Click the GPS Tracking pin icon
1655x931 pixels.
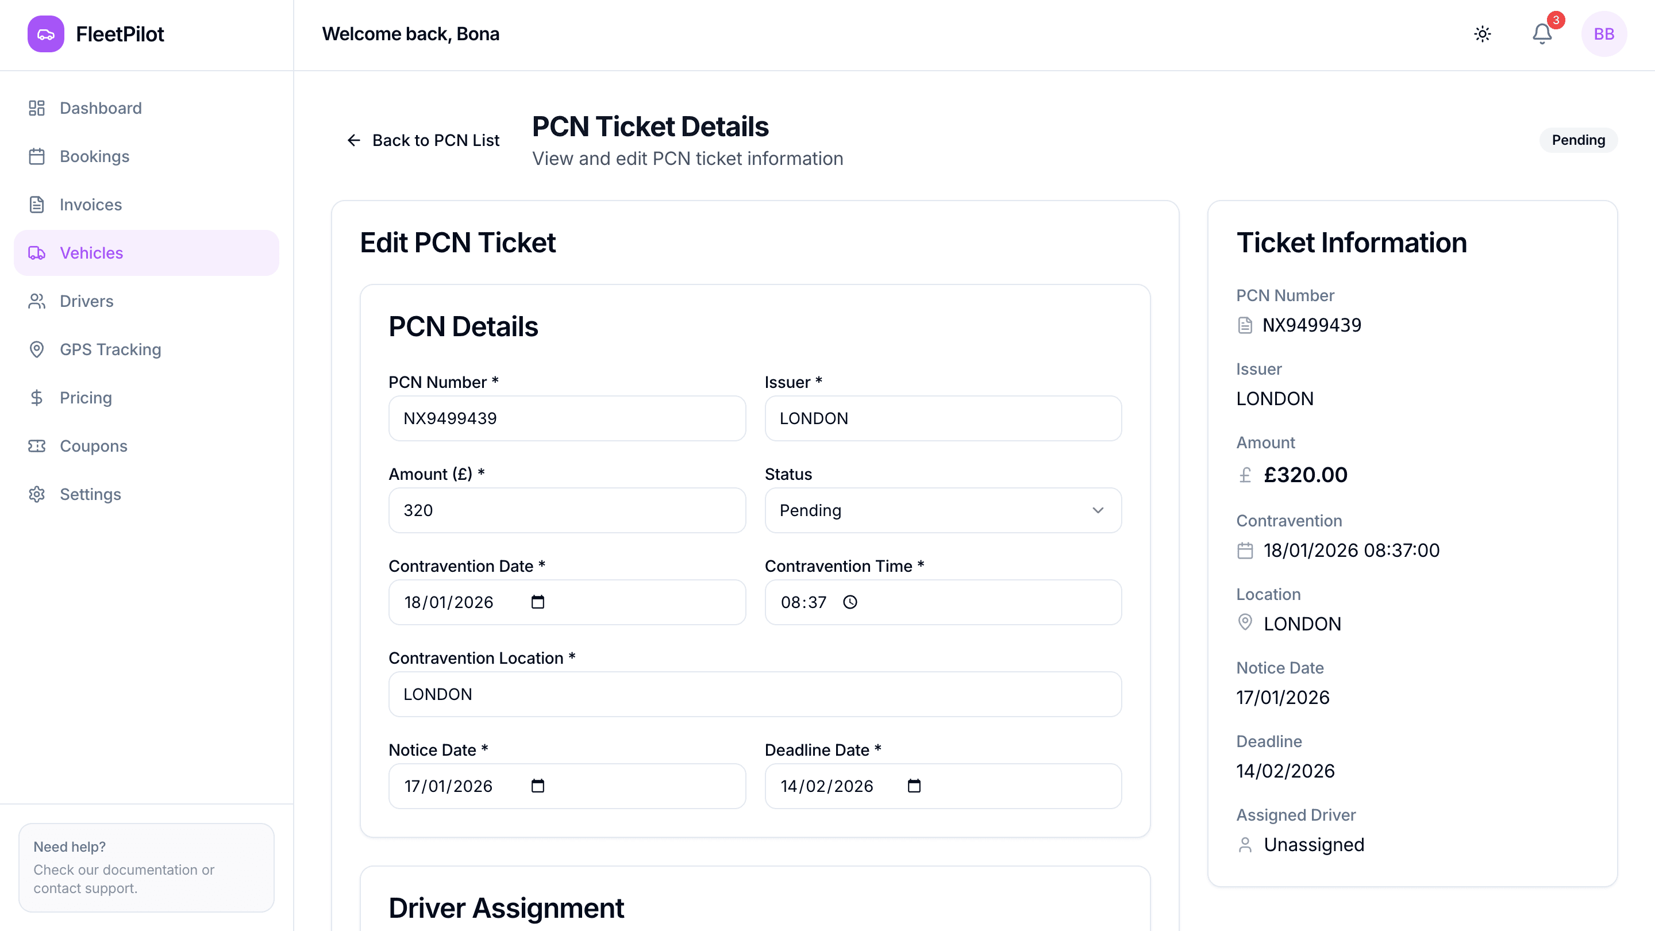37,349
